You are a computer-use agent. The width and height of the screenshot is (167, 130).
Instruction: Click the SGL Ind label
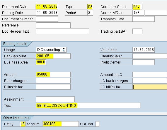pyautogui.click(x=86, y=124)
